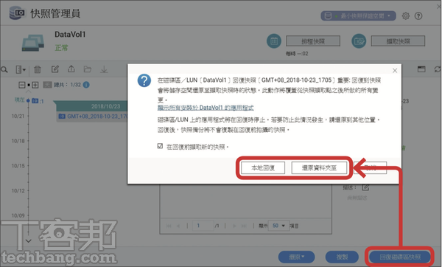Click the 10/21 timeline date label
The height and width of the screenshot is (267, 442).
[18, 116]
